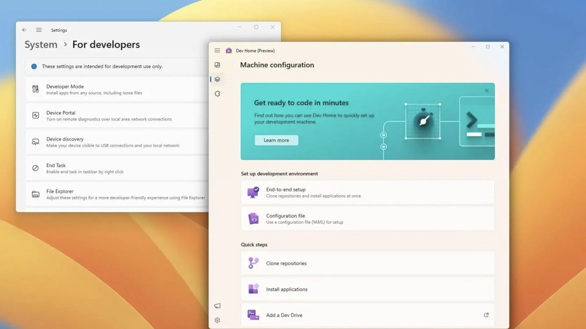Click the End-to-end setup monitor icon

(x=253, y=192)
